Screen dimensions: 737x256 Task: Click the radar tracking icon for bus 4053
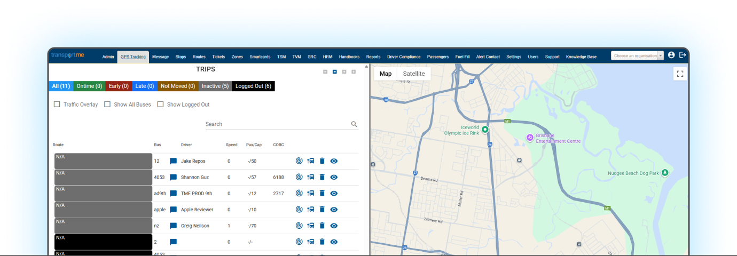click(299, 177)
